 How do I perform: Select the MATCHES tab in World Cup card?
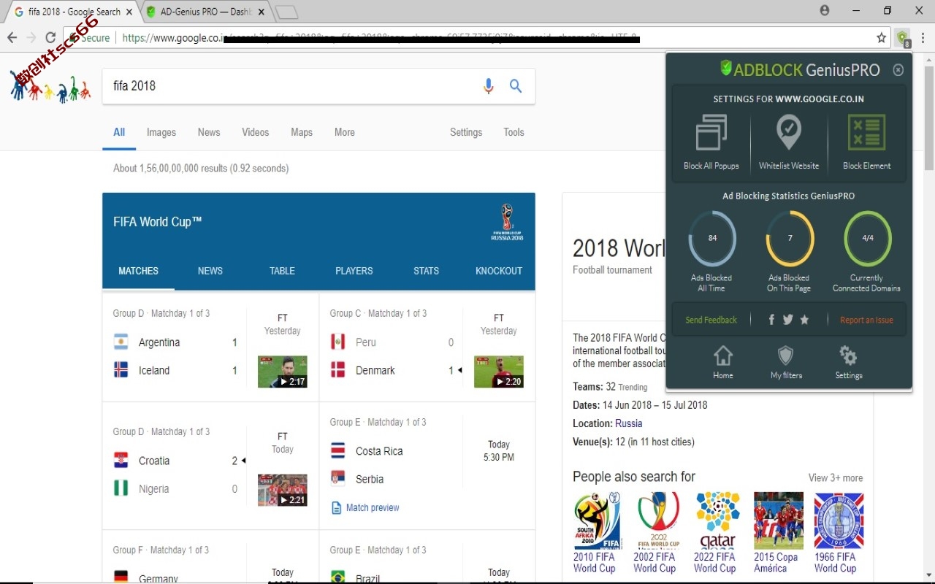pyautogui.click(x=139, y=271)
